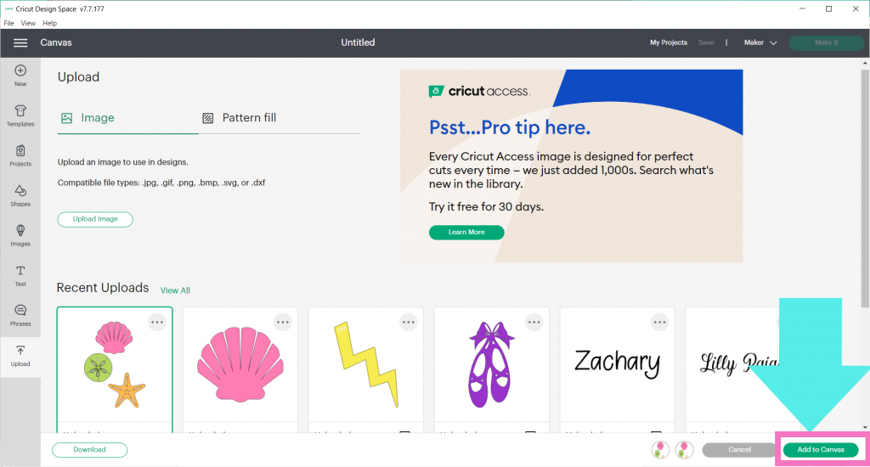Open the File menu
Screen dimensions: 870x467
(x=8, y=23)
